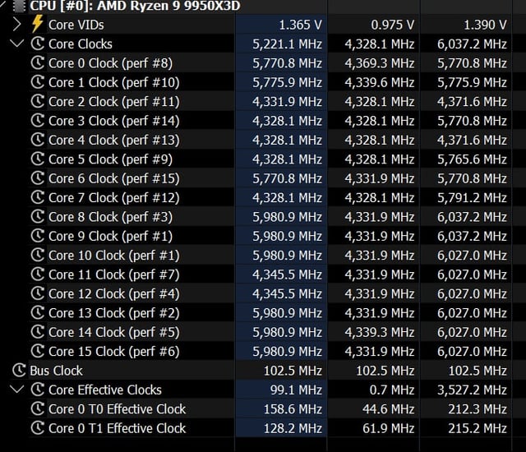The width and height of the screenshot is (526, 452).
Task: Click the clock icon for Core 10 Clock
Action: tap(38, 255)
